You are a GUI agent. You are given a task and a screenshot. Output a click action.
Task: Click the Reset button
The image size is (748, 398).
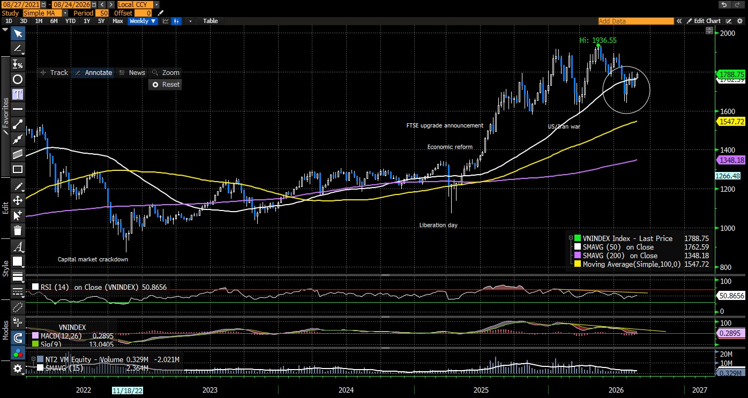pos(166,85)
